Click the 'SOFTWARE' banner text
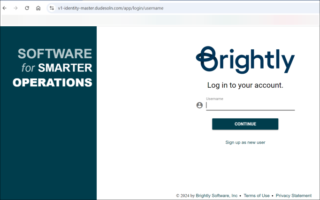Image resolution: width=320 pixels, height=200 pixels. 55,54
